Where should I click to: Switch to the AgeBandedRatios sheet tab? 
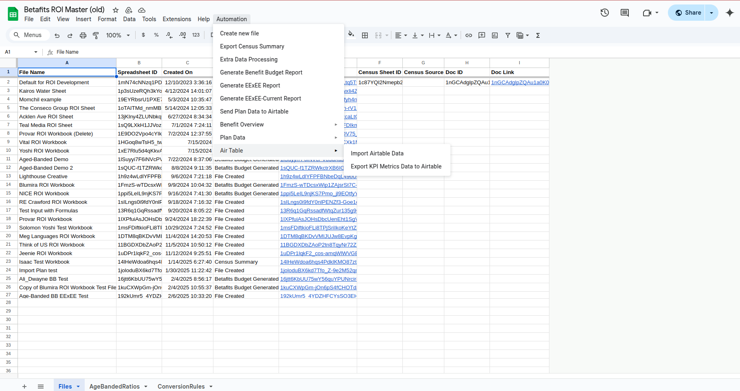pos(114,387)
